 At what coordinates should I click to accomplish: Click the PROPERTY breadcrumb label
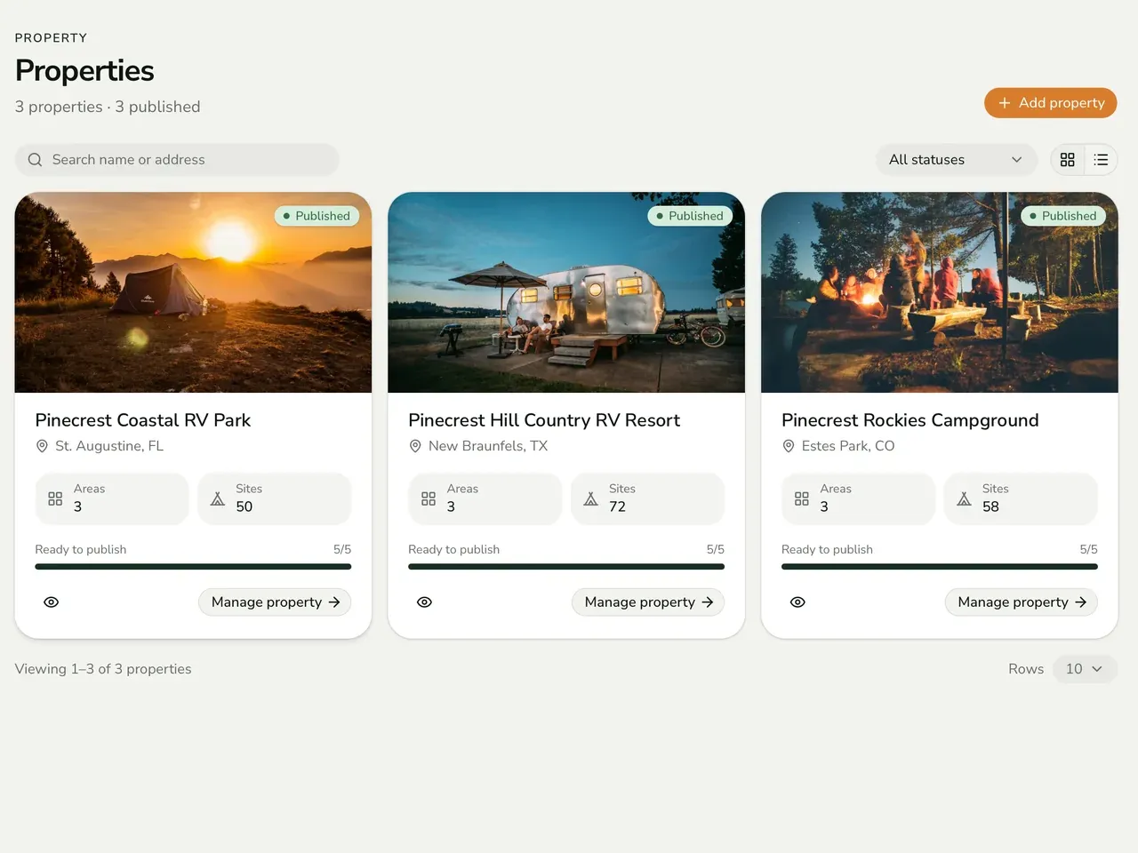click(x=51, y=38)
